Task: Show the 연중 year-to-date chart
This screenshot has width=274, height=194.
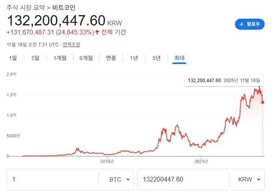Action: (111, 58)
